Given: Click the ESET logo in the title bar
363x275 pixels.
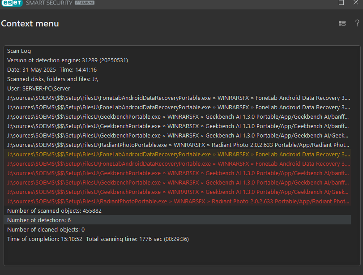Looking at the screenshot, I should (12, 3).
